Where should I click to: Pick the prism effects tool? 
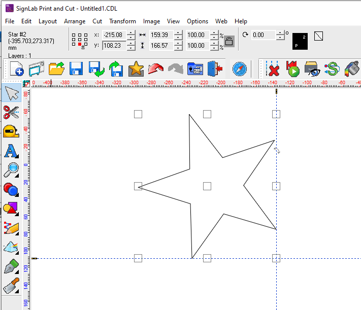tap(11, 248)
